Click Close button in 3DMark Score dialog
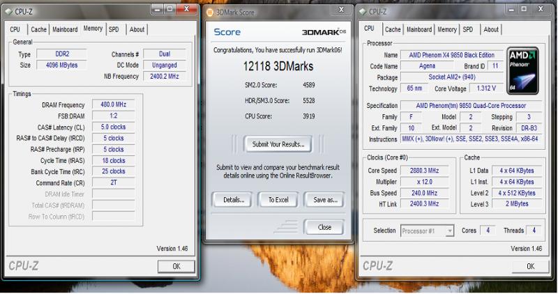The width and height of the screenshot is (558, 294). coord(324,227)
